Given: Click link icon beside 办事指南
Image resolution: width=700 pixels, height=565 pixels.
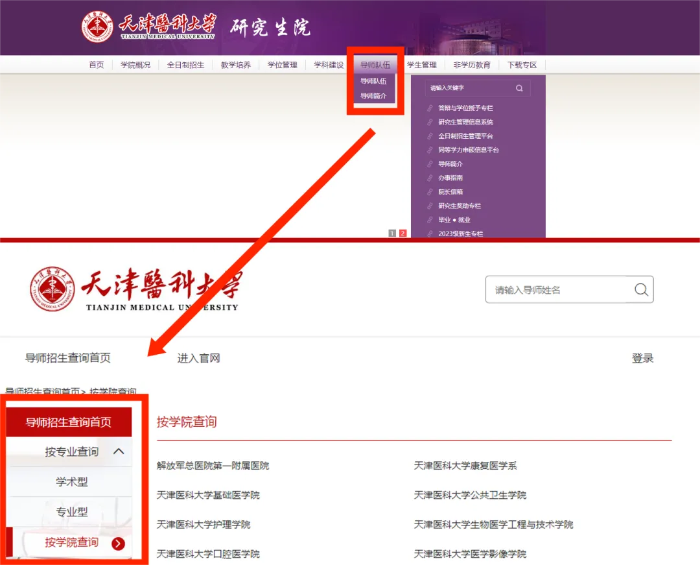Looking at the screenshot, I should click(x=430, y=178).
